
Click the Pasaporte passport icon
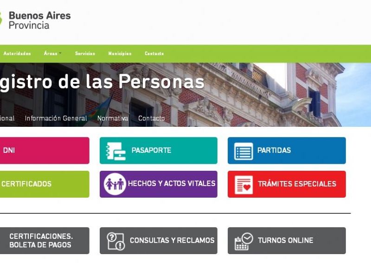pos(115,151)
